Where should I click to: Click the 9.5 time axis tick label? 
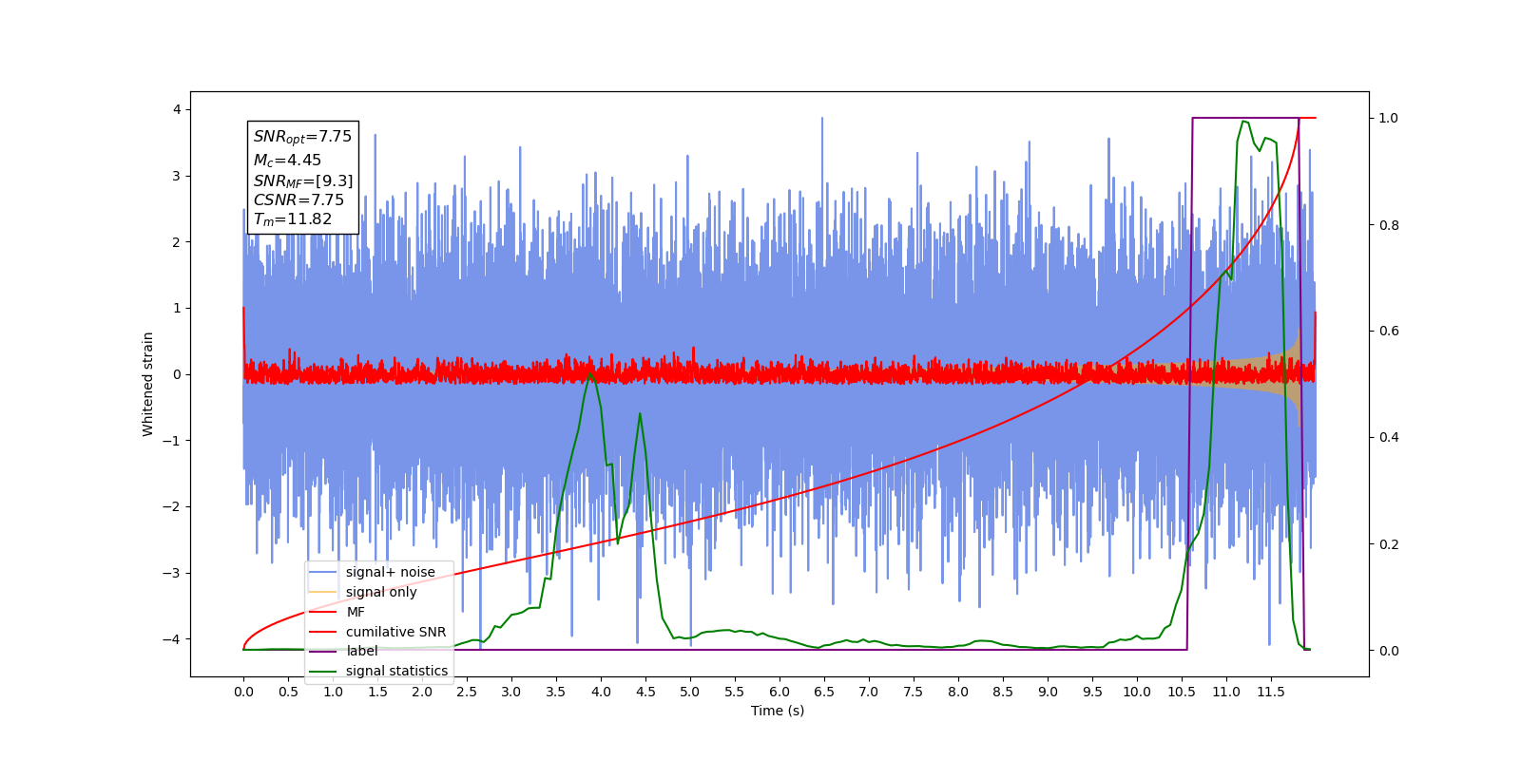tap(1092, 692)
